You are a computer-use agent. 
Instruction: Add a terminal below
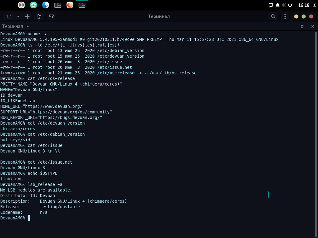pos(52,16)
